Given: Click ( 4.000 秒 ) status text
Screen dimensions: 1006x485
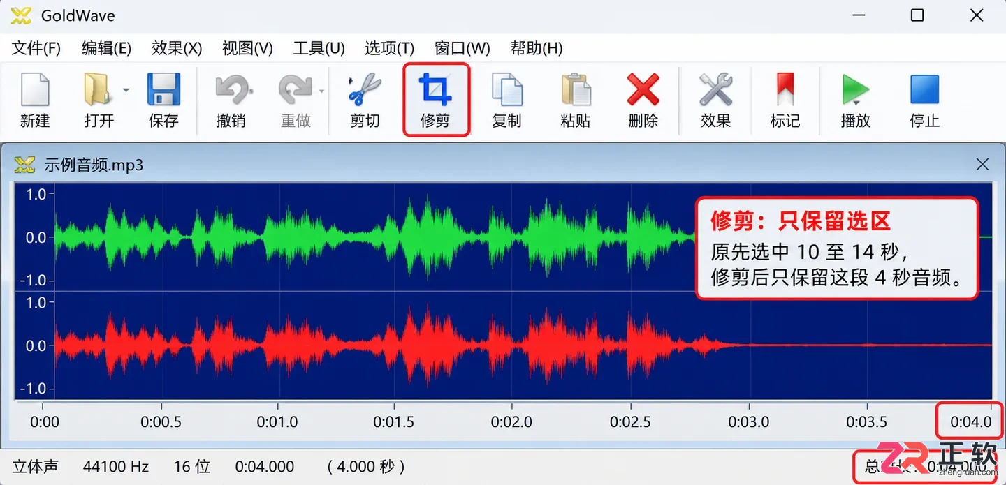Looking at the screenshot, I should point(366,466).
